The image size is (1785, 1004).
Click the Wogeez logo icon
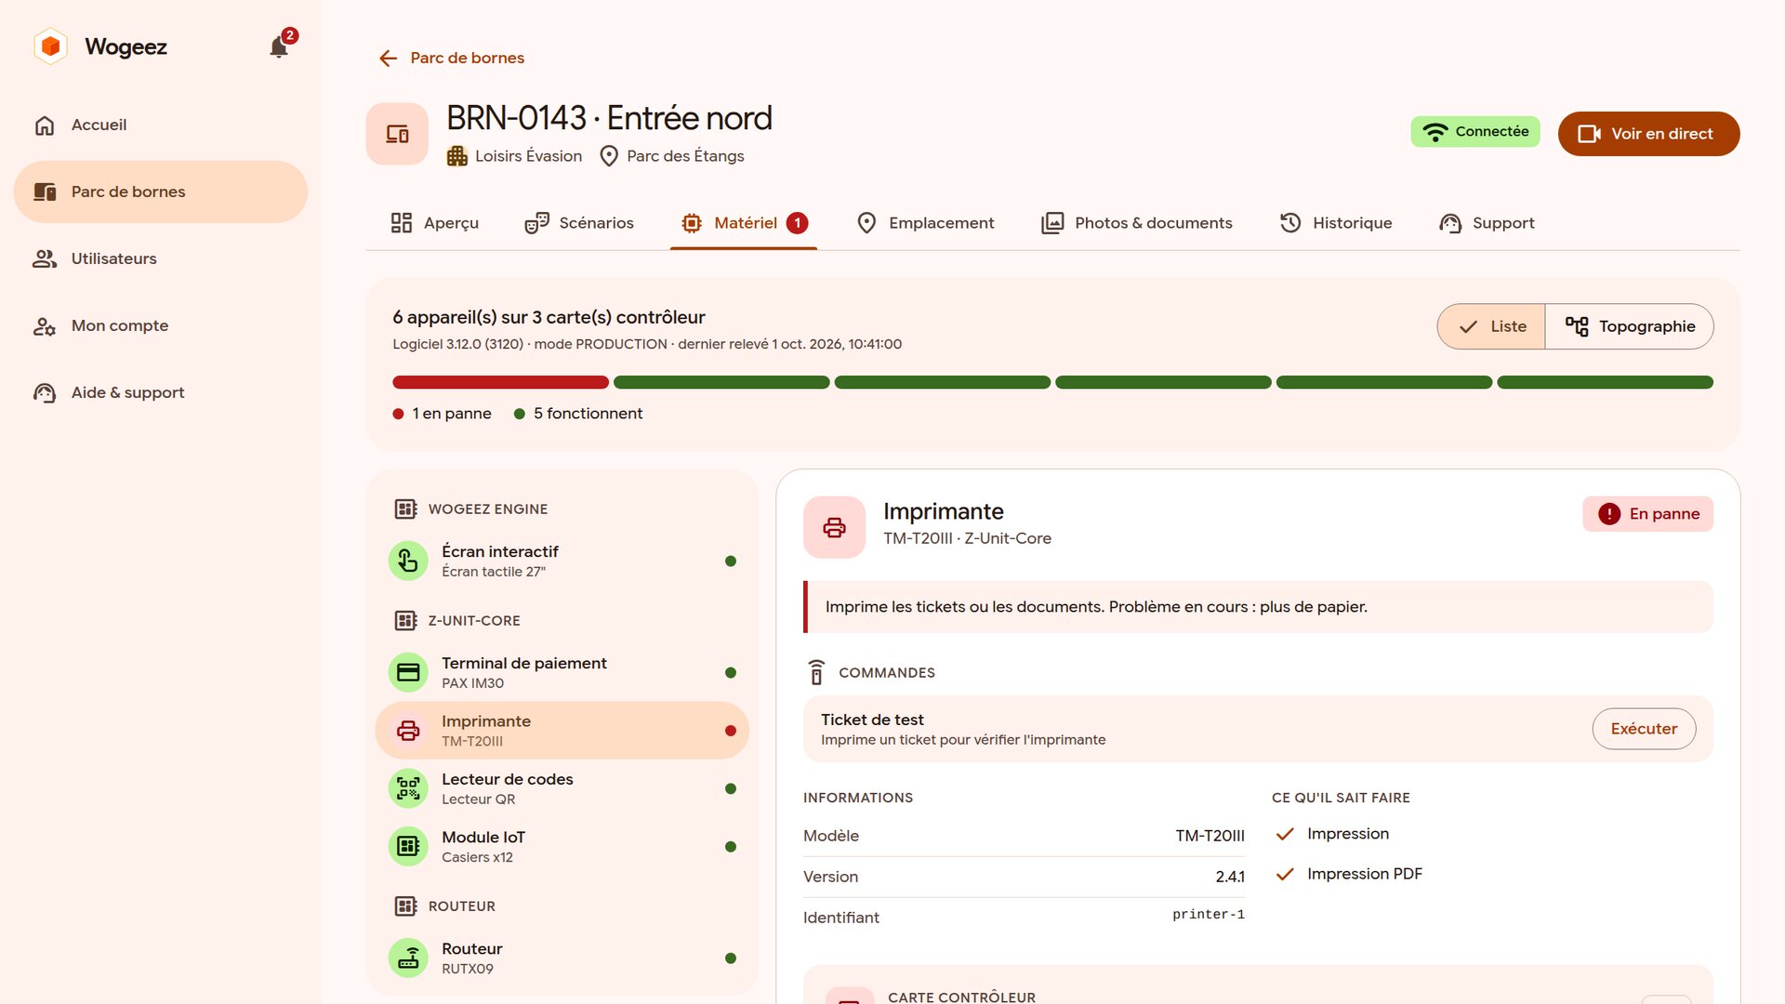pos(51,46)
